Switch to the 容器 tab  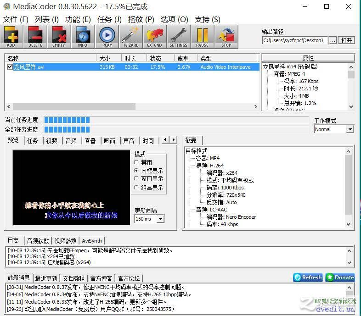pyautogui.click(x=90, y=141)
